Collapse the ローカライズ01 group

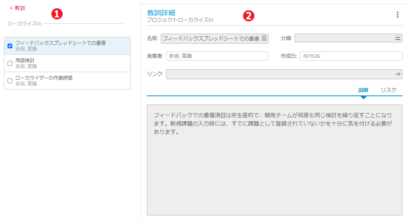pos(5,24)
